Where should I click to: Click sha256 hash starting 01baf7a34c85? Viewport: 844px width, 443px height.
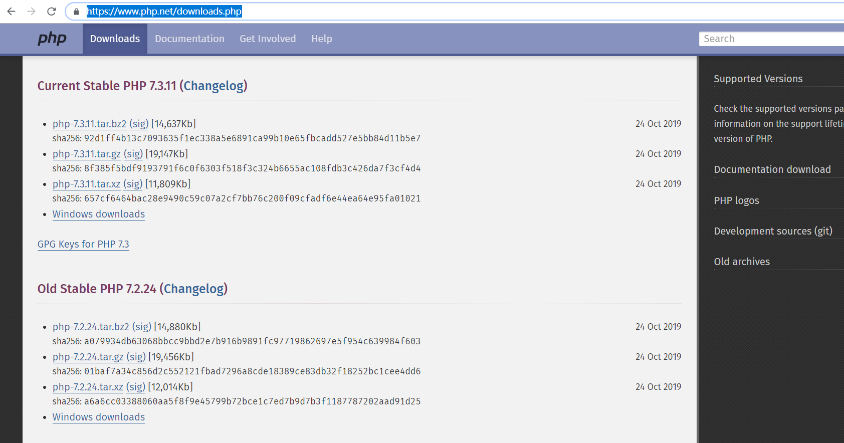252,371
